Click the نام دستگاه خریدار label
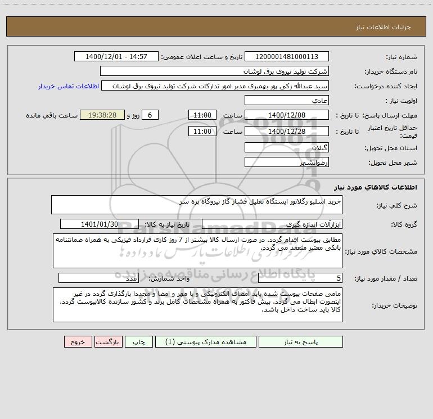This screenshot has width=433, height=419. point(391,71)
